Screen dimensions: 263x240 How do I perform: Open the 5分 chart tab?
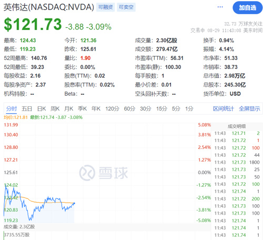click(176, 109)
